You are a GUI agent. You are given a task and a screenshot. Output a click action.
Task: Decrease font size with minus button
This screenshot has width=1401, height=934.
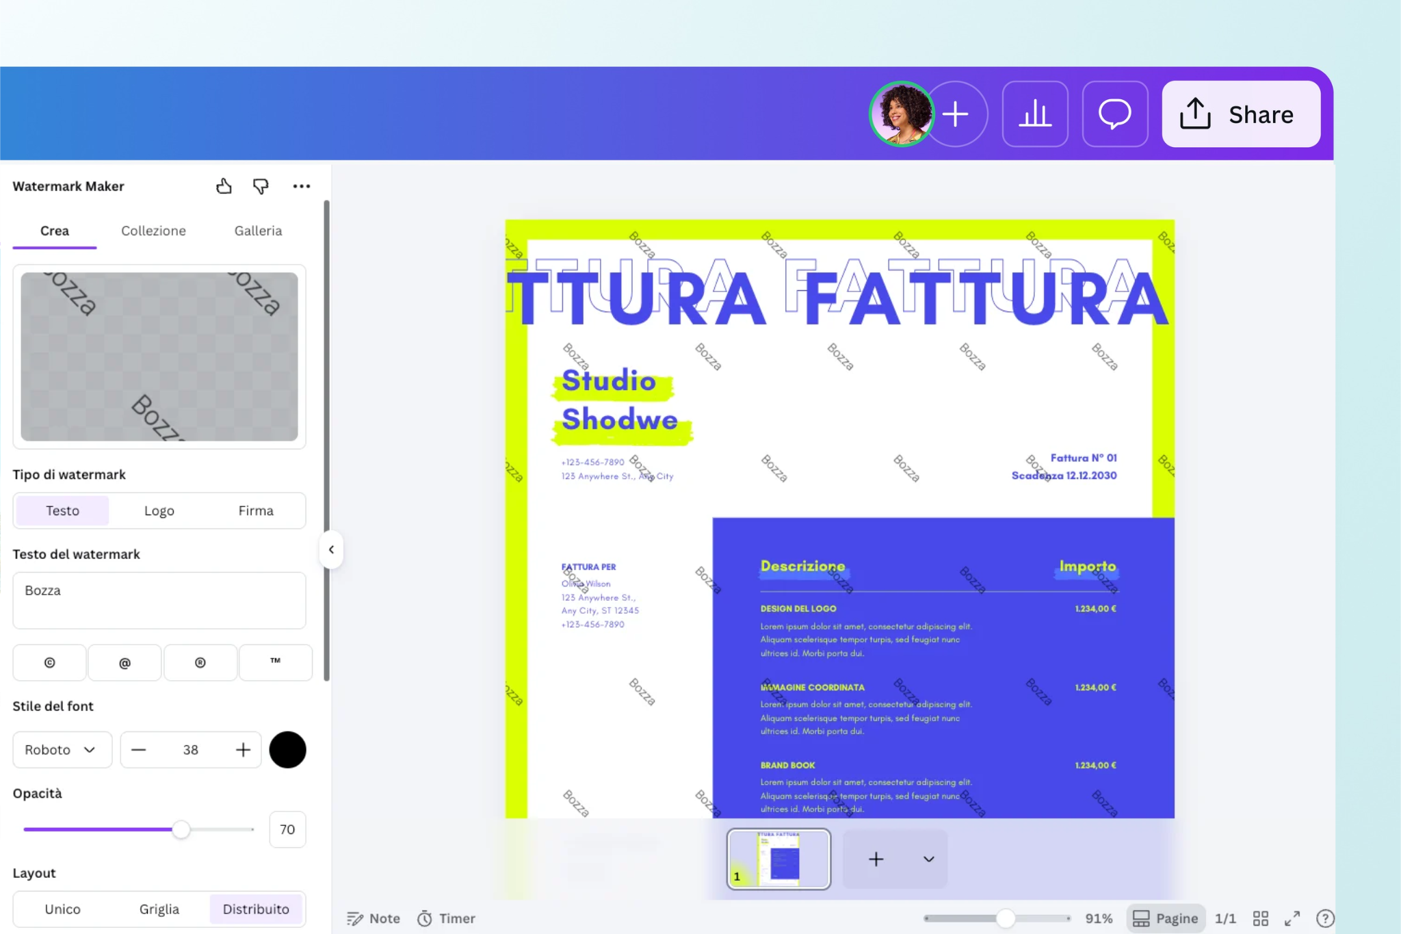[x=139, y=750]
